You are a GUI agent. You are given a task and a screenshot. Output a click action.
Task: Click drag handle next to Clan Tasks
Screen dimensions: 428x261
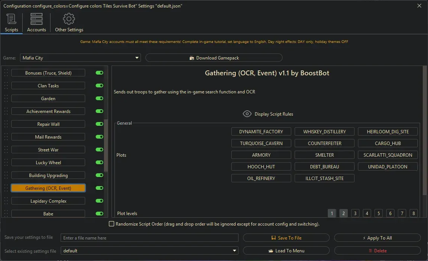(x=6, y=86)
